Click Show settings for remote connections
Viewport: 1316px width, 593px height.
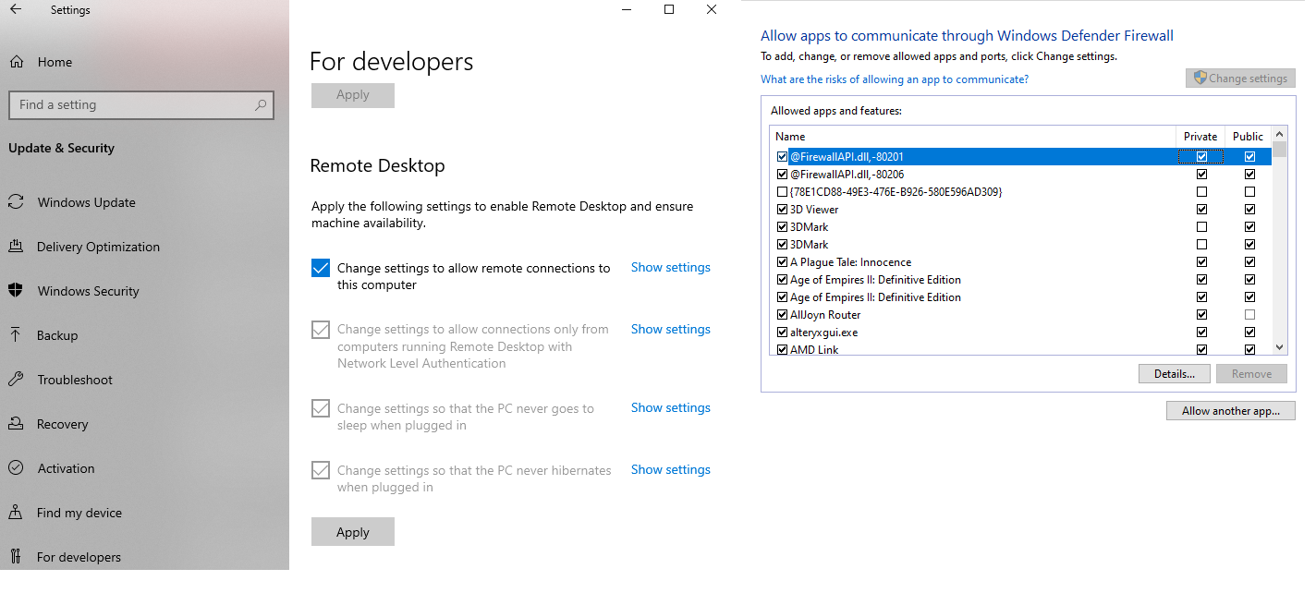670,267
